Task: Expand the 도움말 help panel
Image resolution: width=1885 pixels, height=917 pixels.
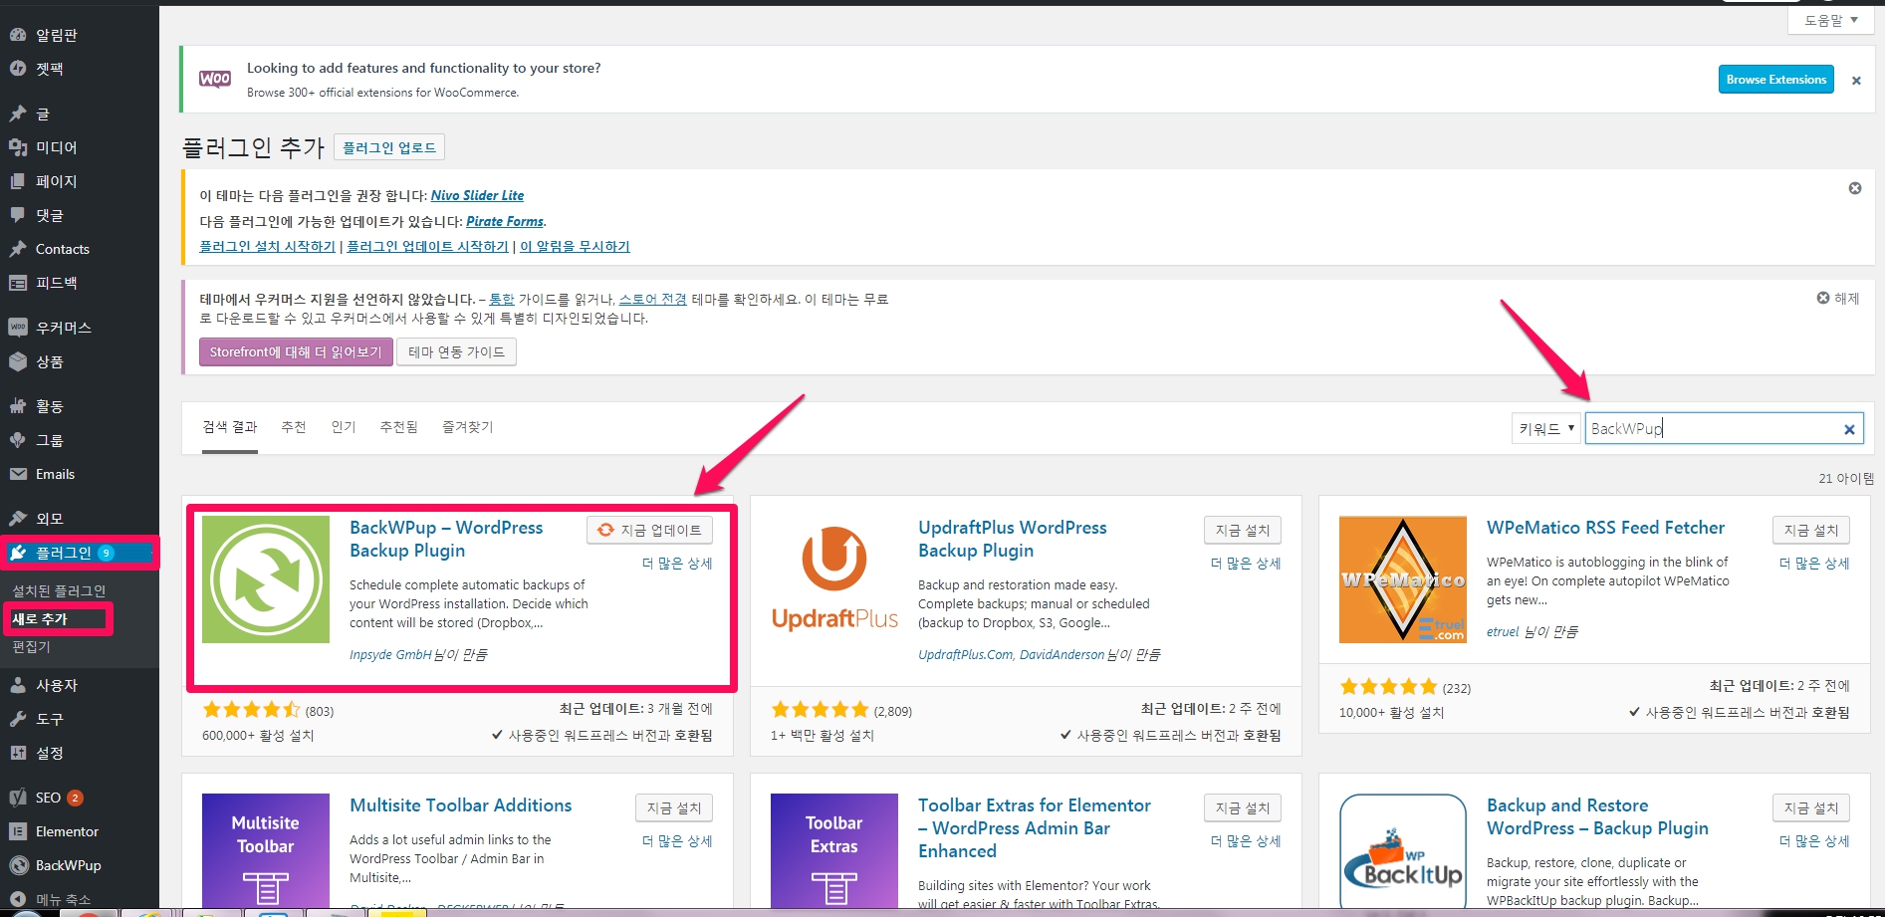Action: pos(1829,19)
